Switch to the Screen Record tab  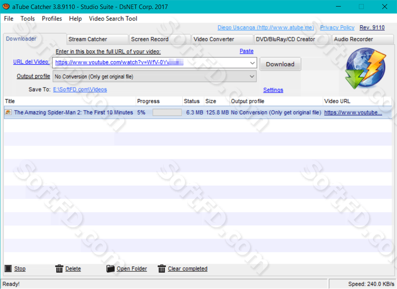(160, 39)
